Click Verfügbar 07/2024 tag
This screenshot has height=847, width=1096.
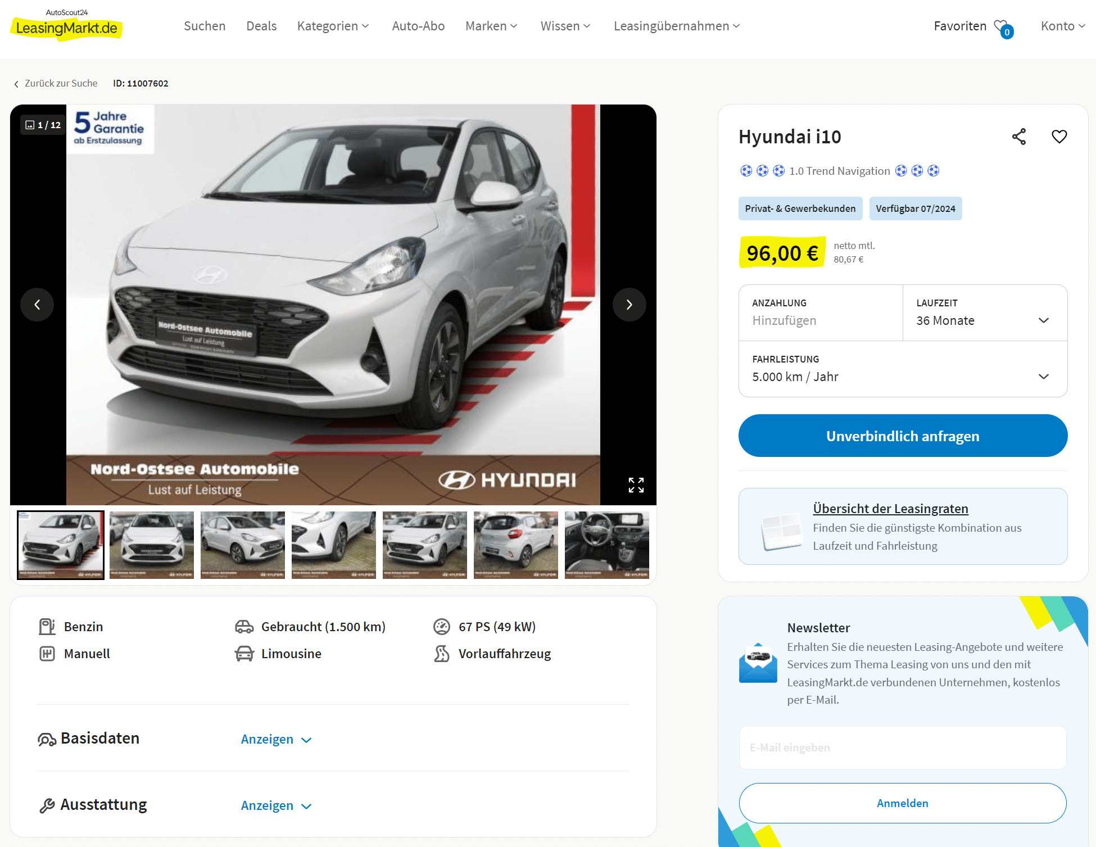click(x=916, y=209)
